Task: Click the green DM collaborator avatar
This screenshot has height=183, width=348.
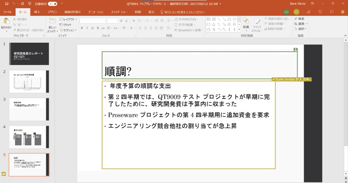Action: point(286,12)
